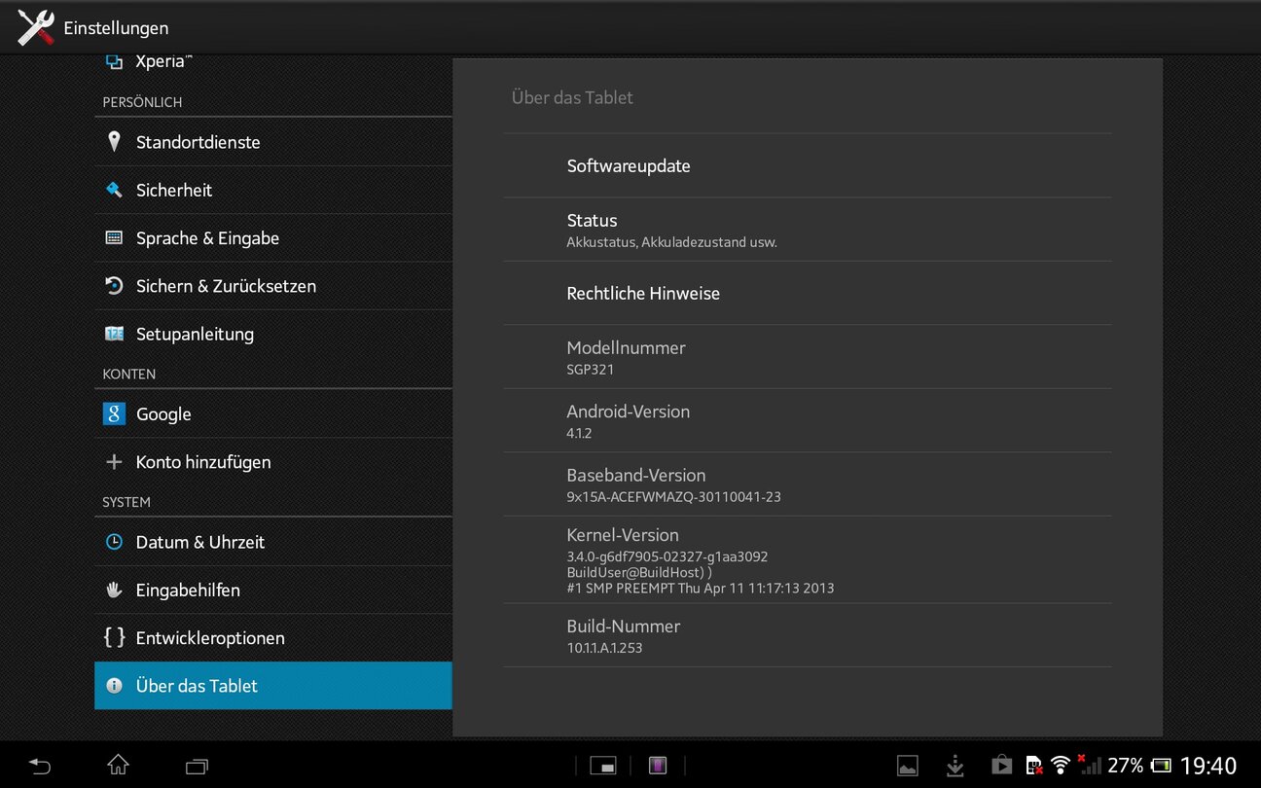
Task: Open the download notification icon
Action: [x=955, y=766]
